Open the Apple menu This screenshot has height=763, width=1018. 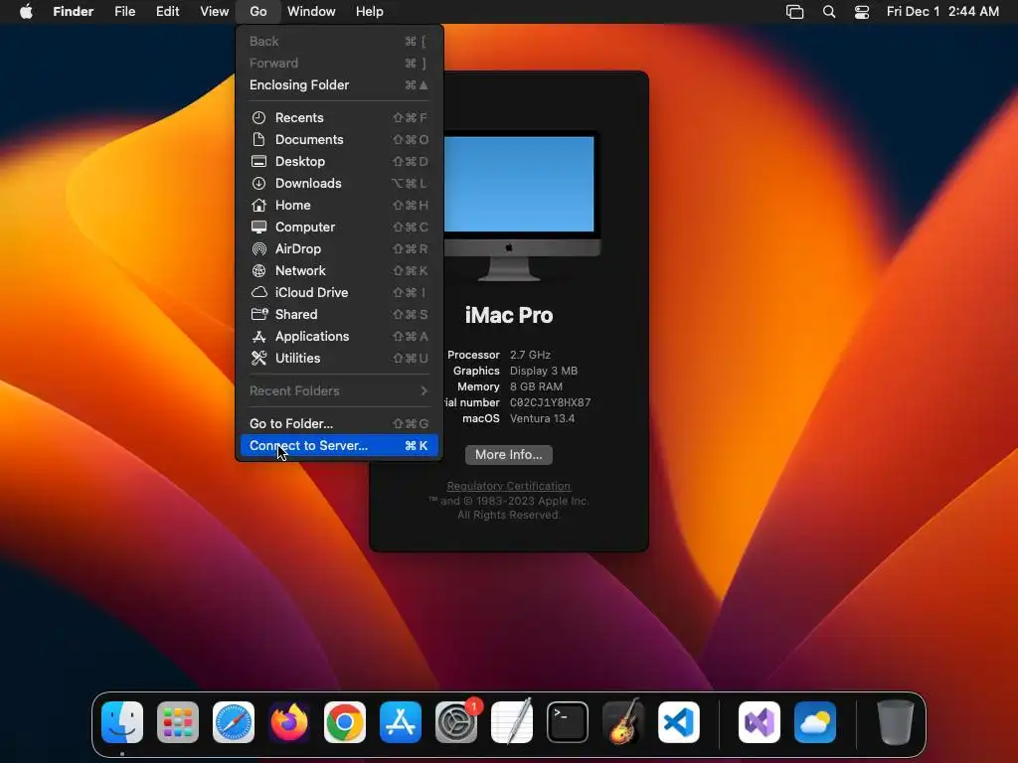point(26,11)
